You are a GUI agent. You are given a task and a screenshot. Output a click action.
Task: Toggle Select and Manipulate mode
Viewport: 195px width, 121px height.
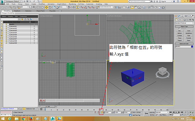74,7
